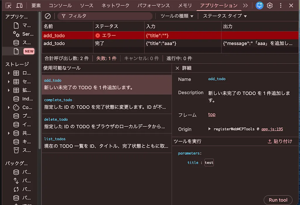Expand the Origin stack trace triangle

click(x=209, y=129)
